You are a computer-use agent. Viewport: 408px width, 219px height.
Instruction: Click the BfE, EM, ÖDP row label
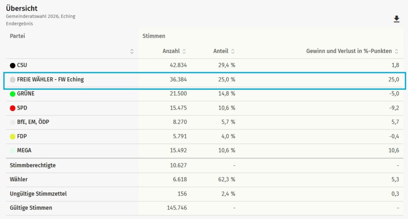(x=33, y=122)
